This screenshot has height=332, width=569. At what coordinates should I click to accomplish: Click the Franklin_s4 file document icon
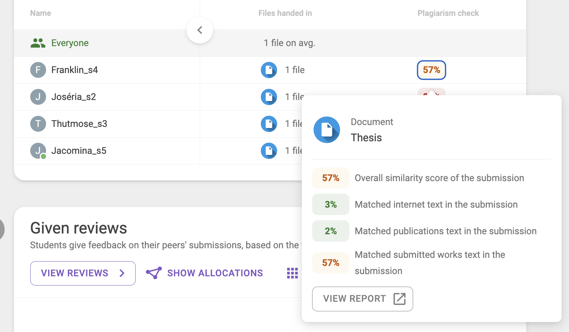click(269, 70)
